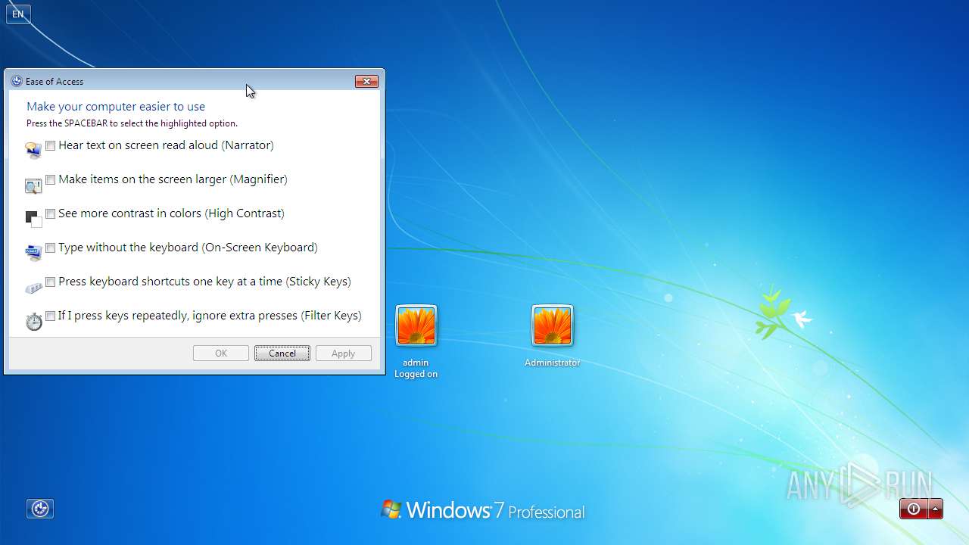Tick the High Contrast checkbox

pos(51,213)
